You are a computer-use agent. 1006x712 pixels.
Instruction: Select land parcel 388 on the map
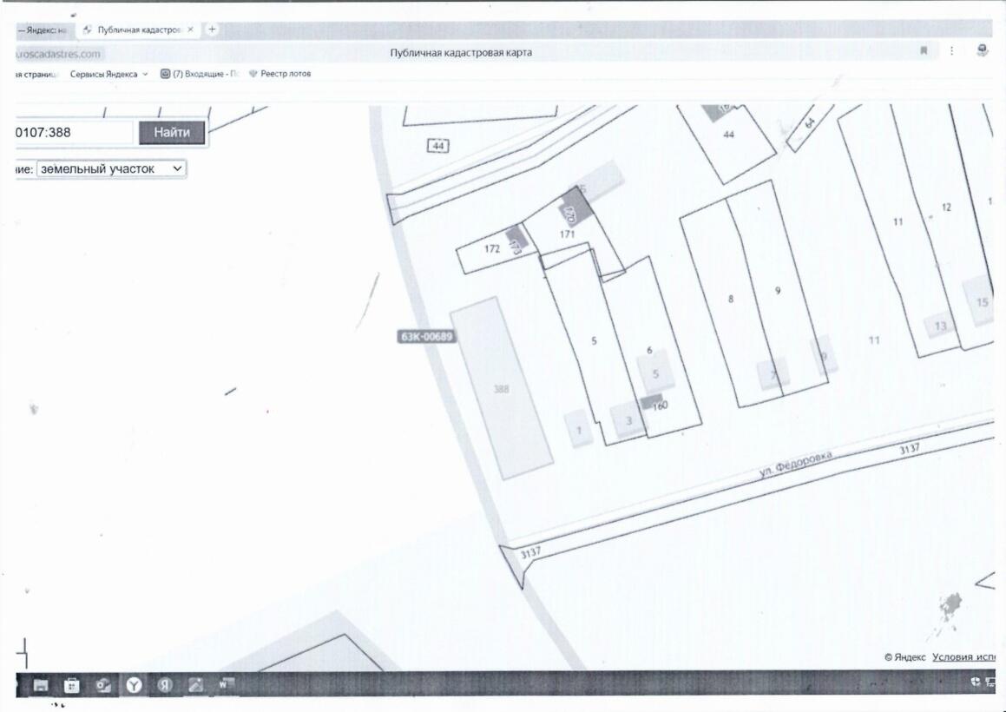[502, 389]
